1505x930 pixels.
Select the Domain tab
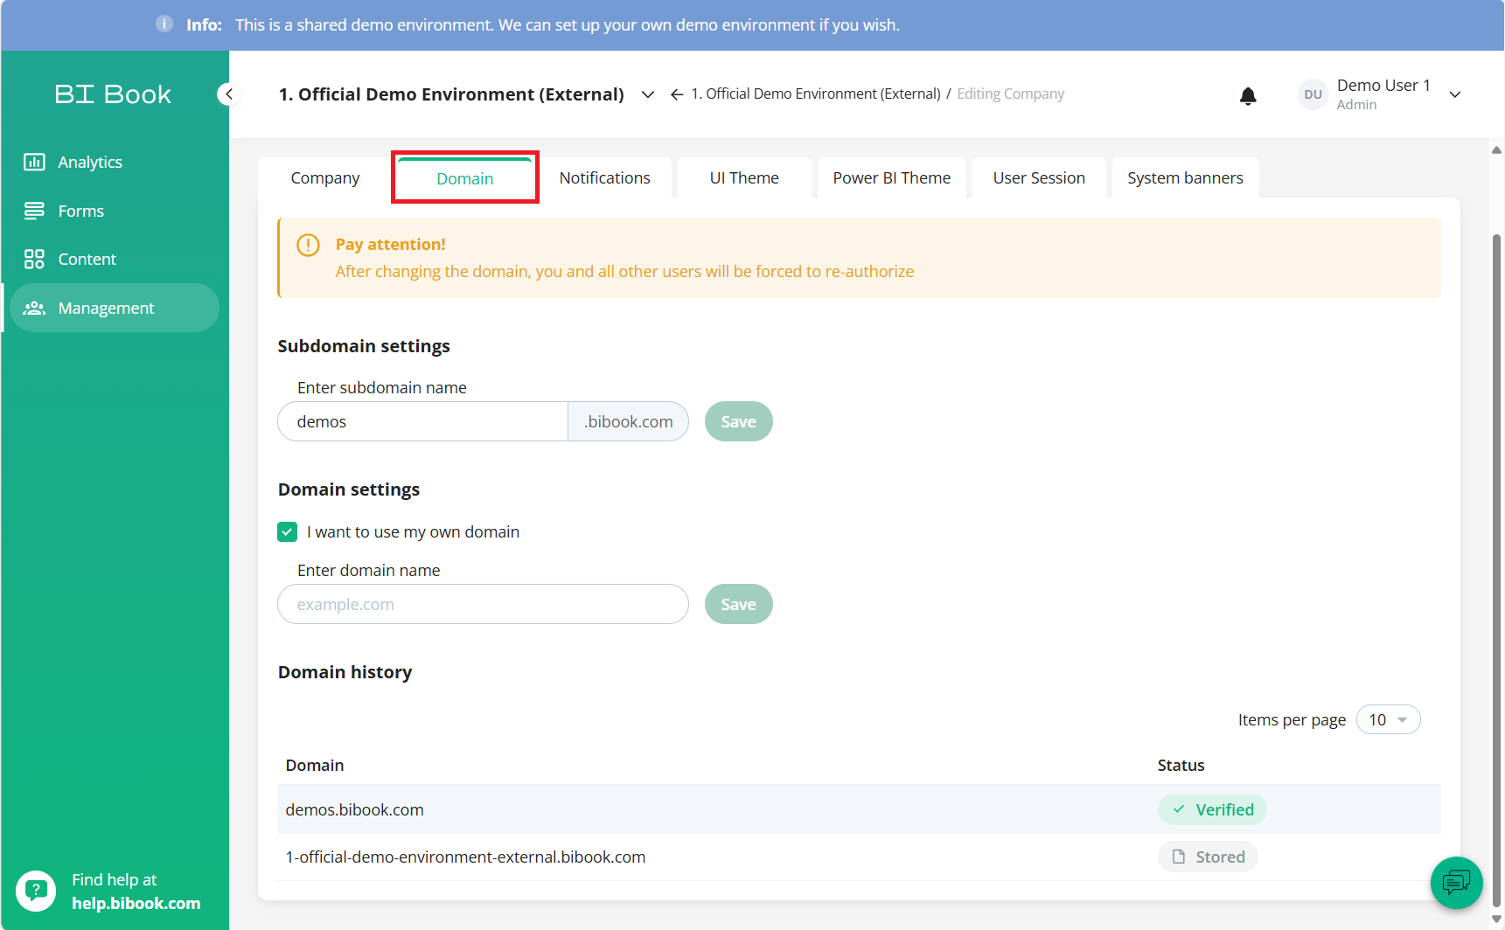(x=465, y=177)
